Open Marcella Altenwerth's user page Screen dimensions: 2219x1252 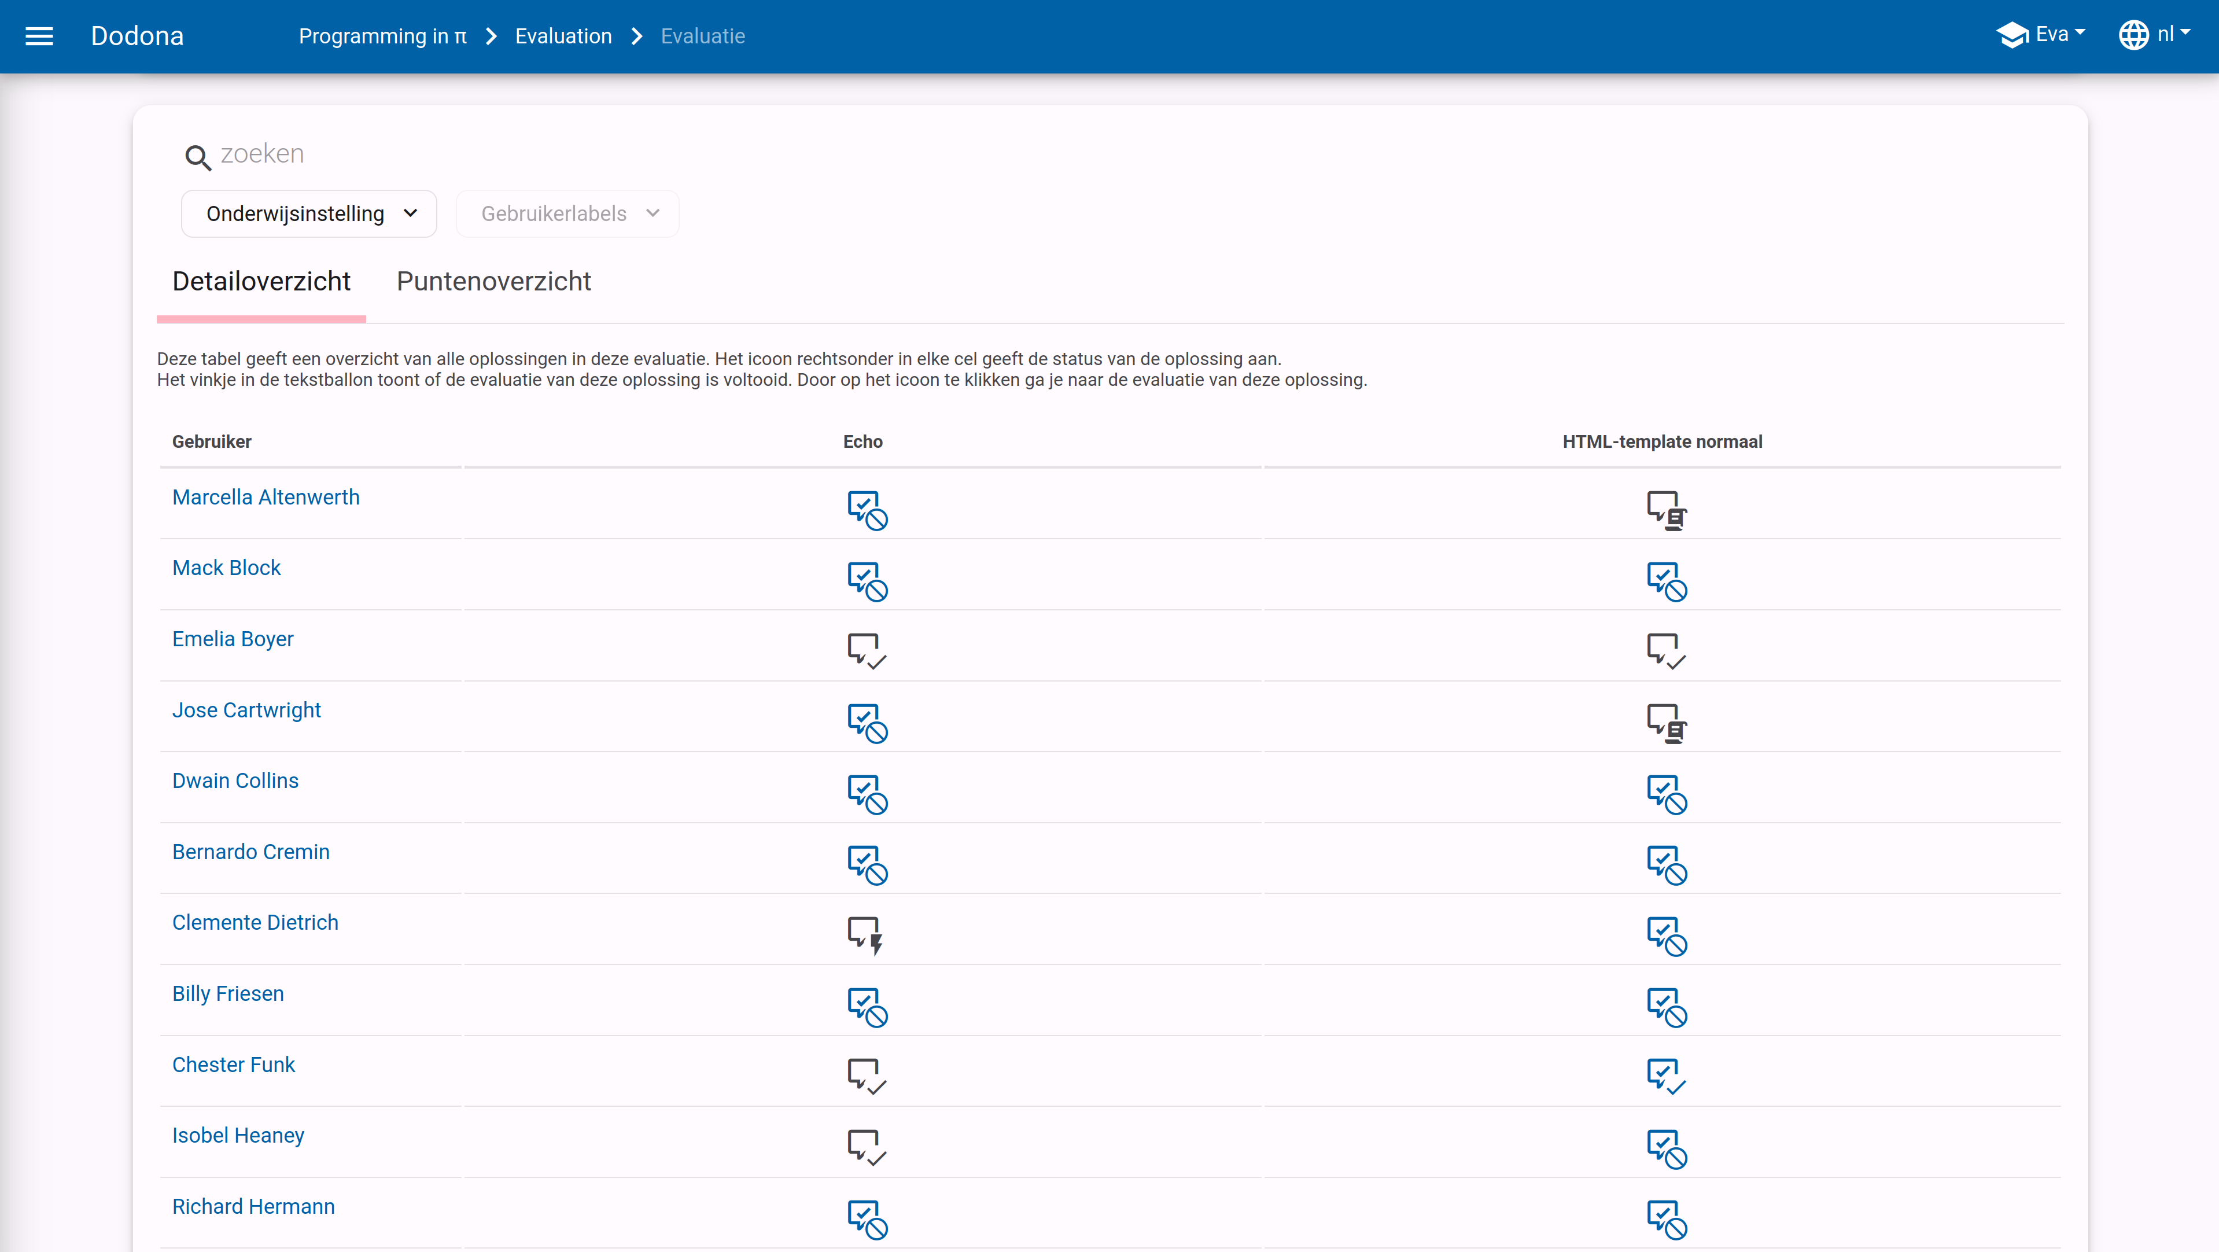pos(266,497)
